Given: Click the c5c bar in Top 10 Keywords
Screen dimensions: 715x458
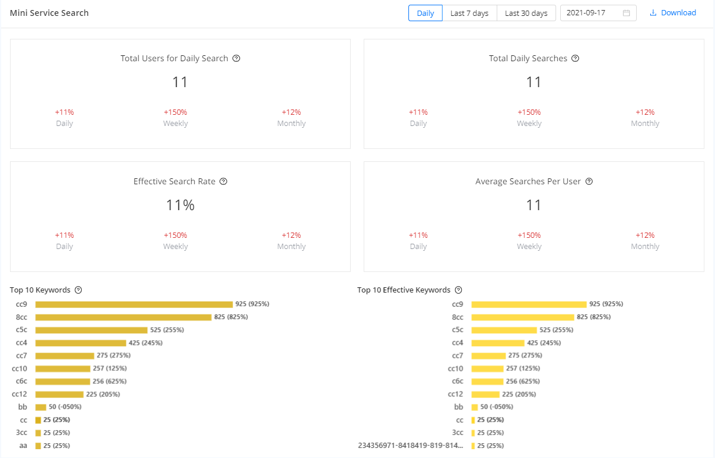Looking at the screenshot, I should tap(91, 330).
